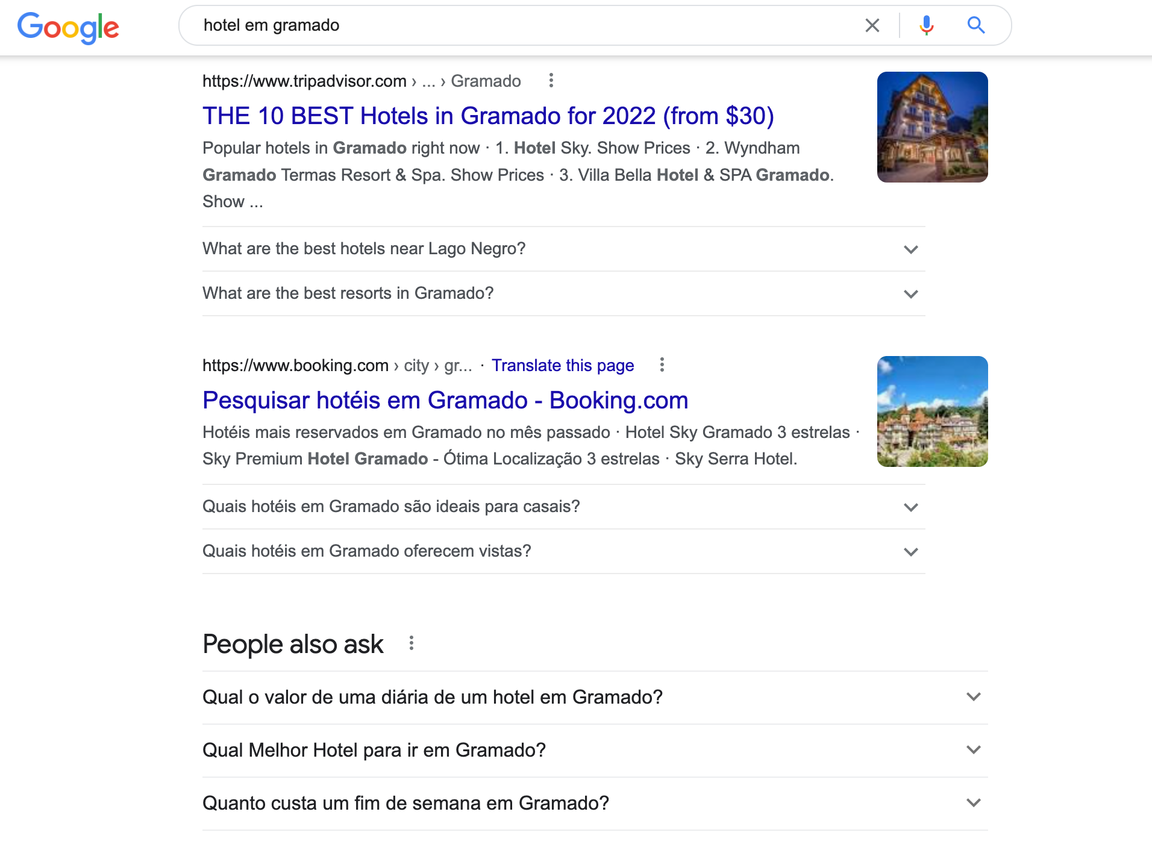Click the booking.com URL breadcrumb
This screenshot has height=841, width=1152.
(x=337, y=365)
